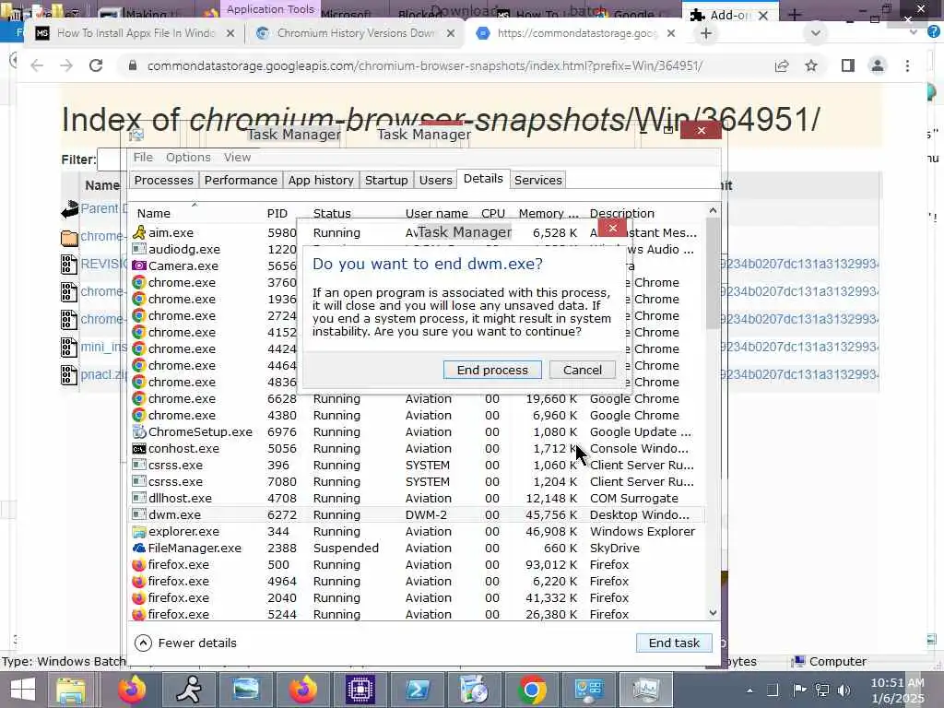This screenshot has height=708, width=944.
Task: Open the Windows Start button
Action: tap(22, 690)
